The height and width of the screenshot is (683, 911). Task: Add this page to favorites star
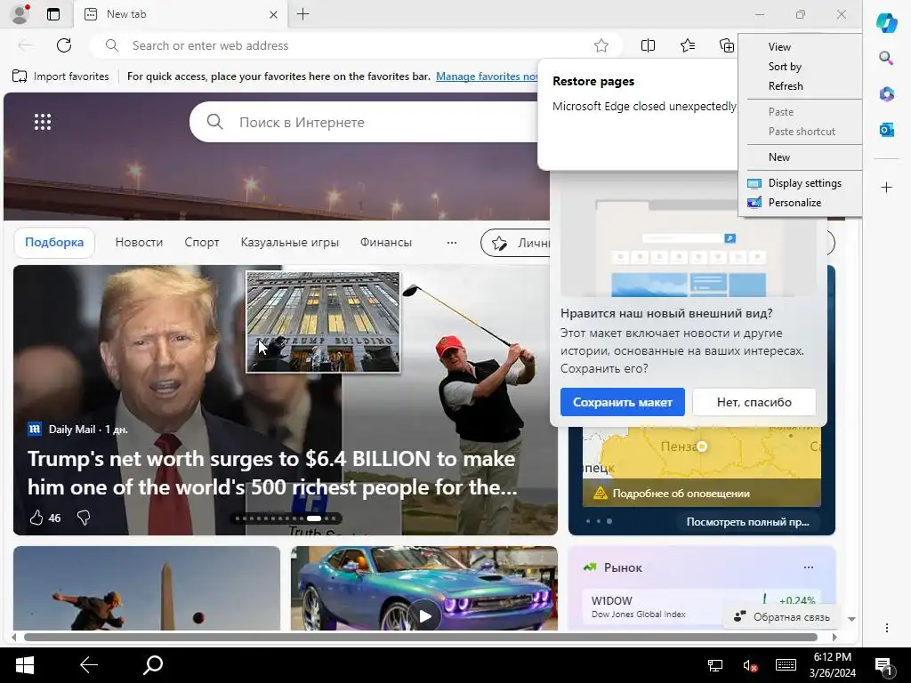[601, 45]
